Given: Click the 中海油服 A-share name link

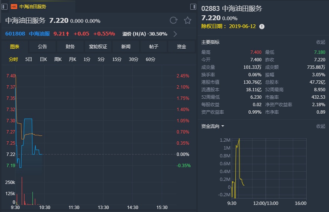Looking at the screenshot, I should pos(39,34).
